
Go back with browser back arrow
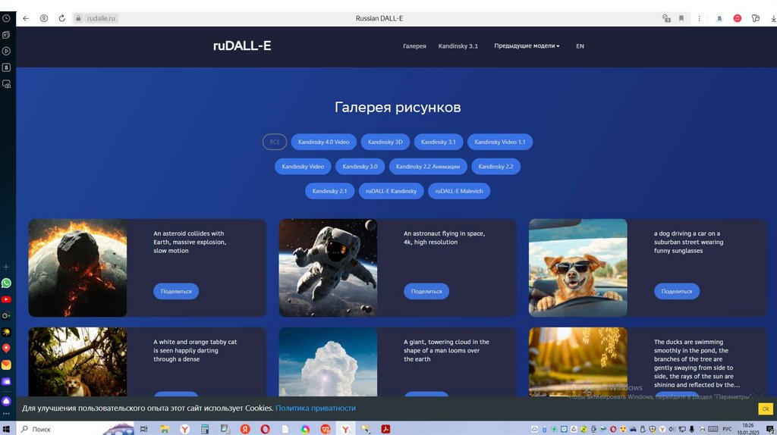(x=26, y=18)
